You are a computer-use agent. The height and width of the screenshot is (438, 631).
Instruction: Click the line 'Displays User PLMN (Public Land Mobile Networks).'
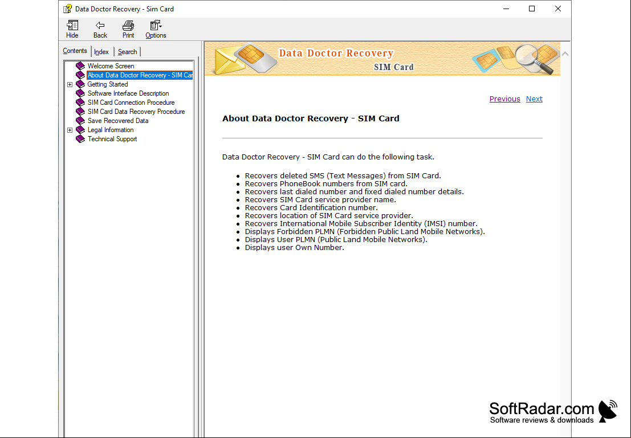(336, 240)
